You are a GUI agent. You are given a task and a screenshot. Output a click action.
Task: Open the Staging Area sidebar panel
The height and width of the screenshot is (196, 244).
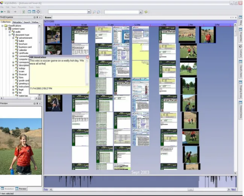click(241, 89)
